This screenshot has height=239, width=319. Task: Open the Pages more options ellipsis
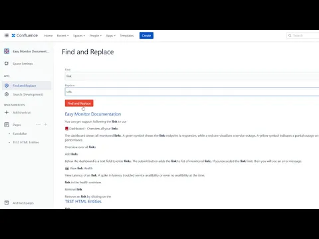coord(39,125)
